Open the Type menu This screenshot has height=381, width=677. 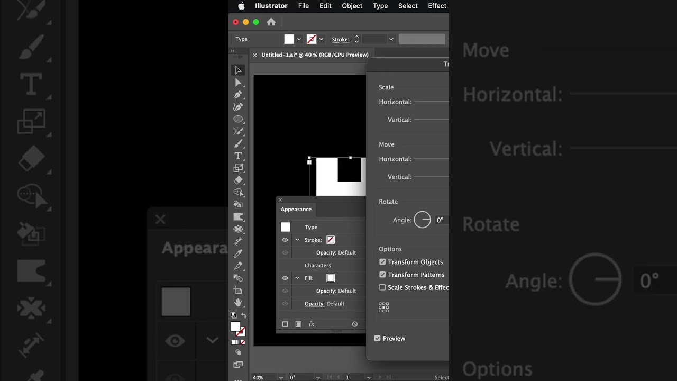380,6
